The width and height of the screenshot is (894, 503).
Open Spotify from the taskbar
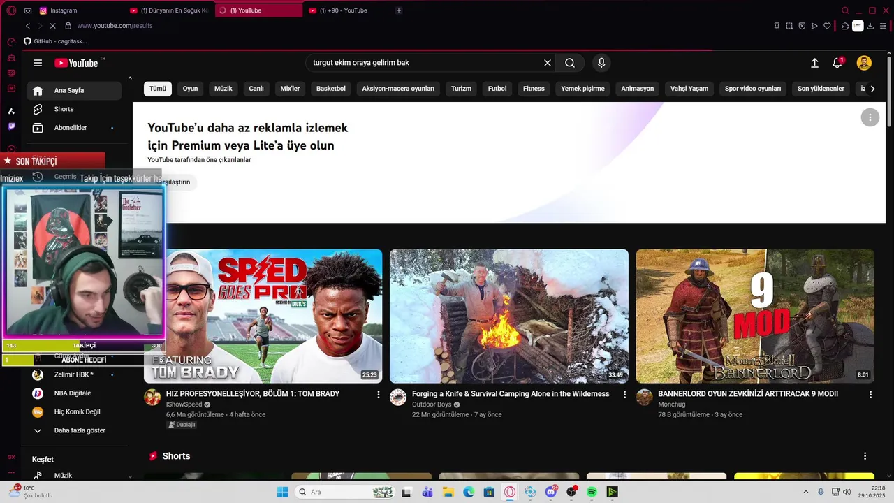pyautogui.click(x=592, y=493)
